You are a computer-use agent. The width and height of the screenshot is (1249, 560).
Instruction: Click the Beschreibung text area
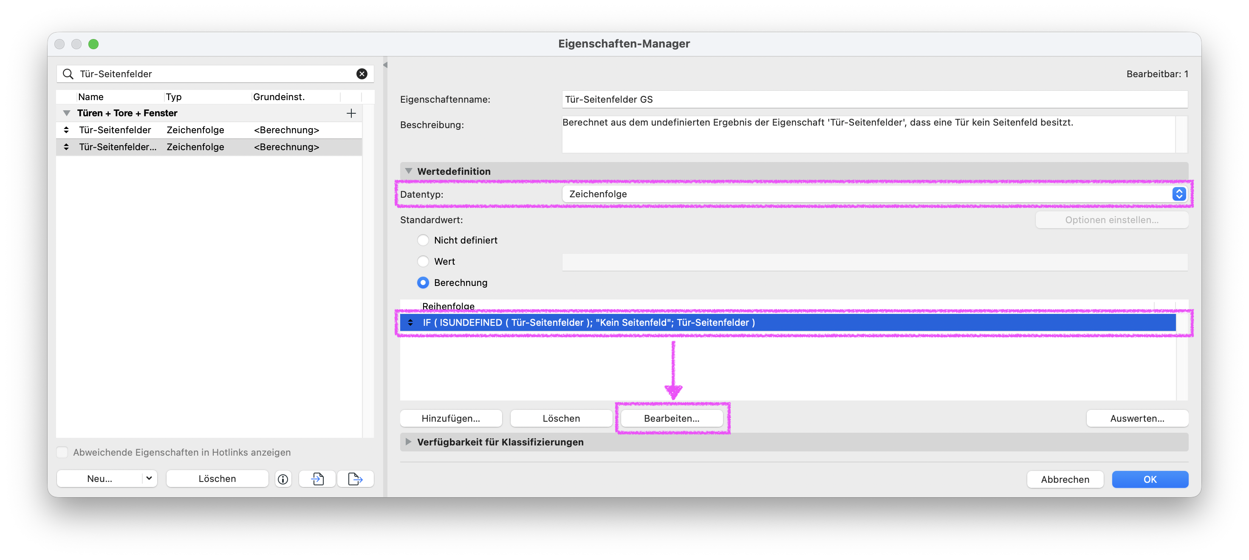click(x=868, y=134)
